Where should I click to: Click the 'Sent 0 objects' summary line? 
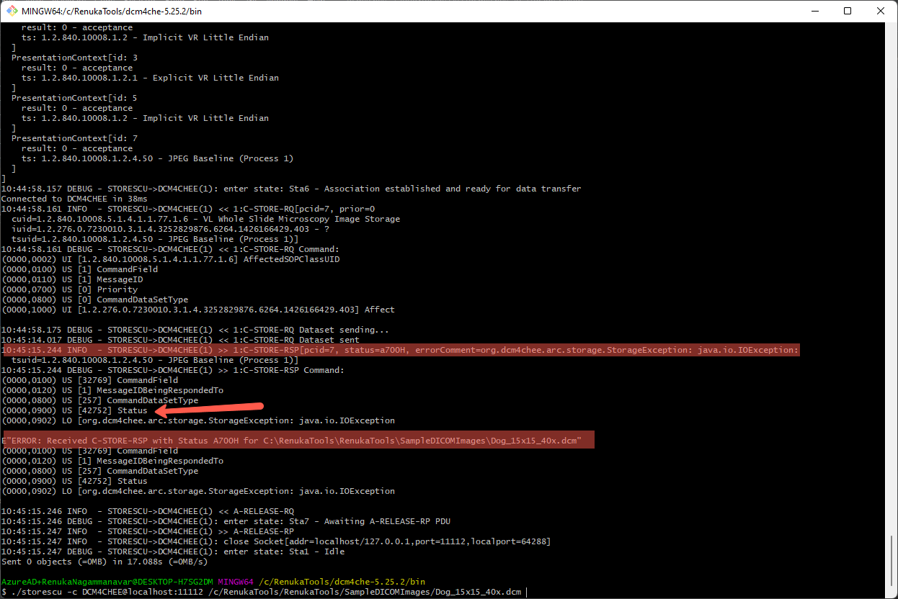click(x=105, y=562)
